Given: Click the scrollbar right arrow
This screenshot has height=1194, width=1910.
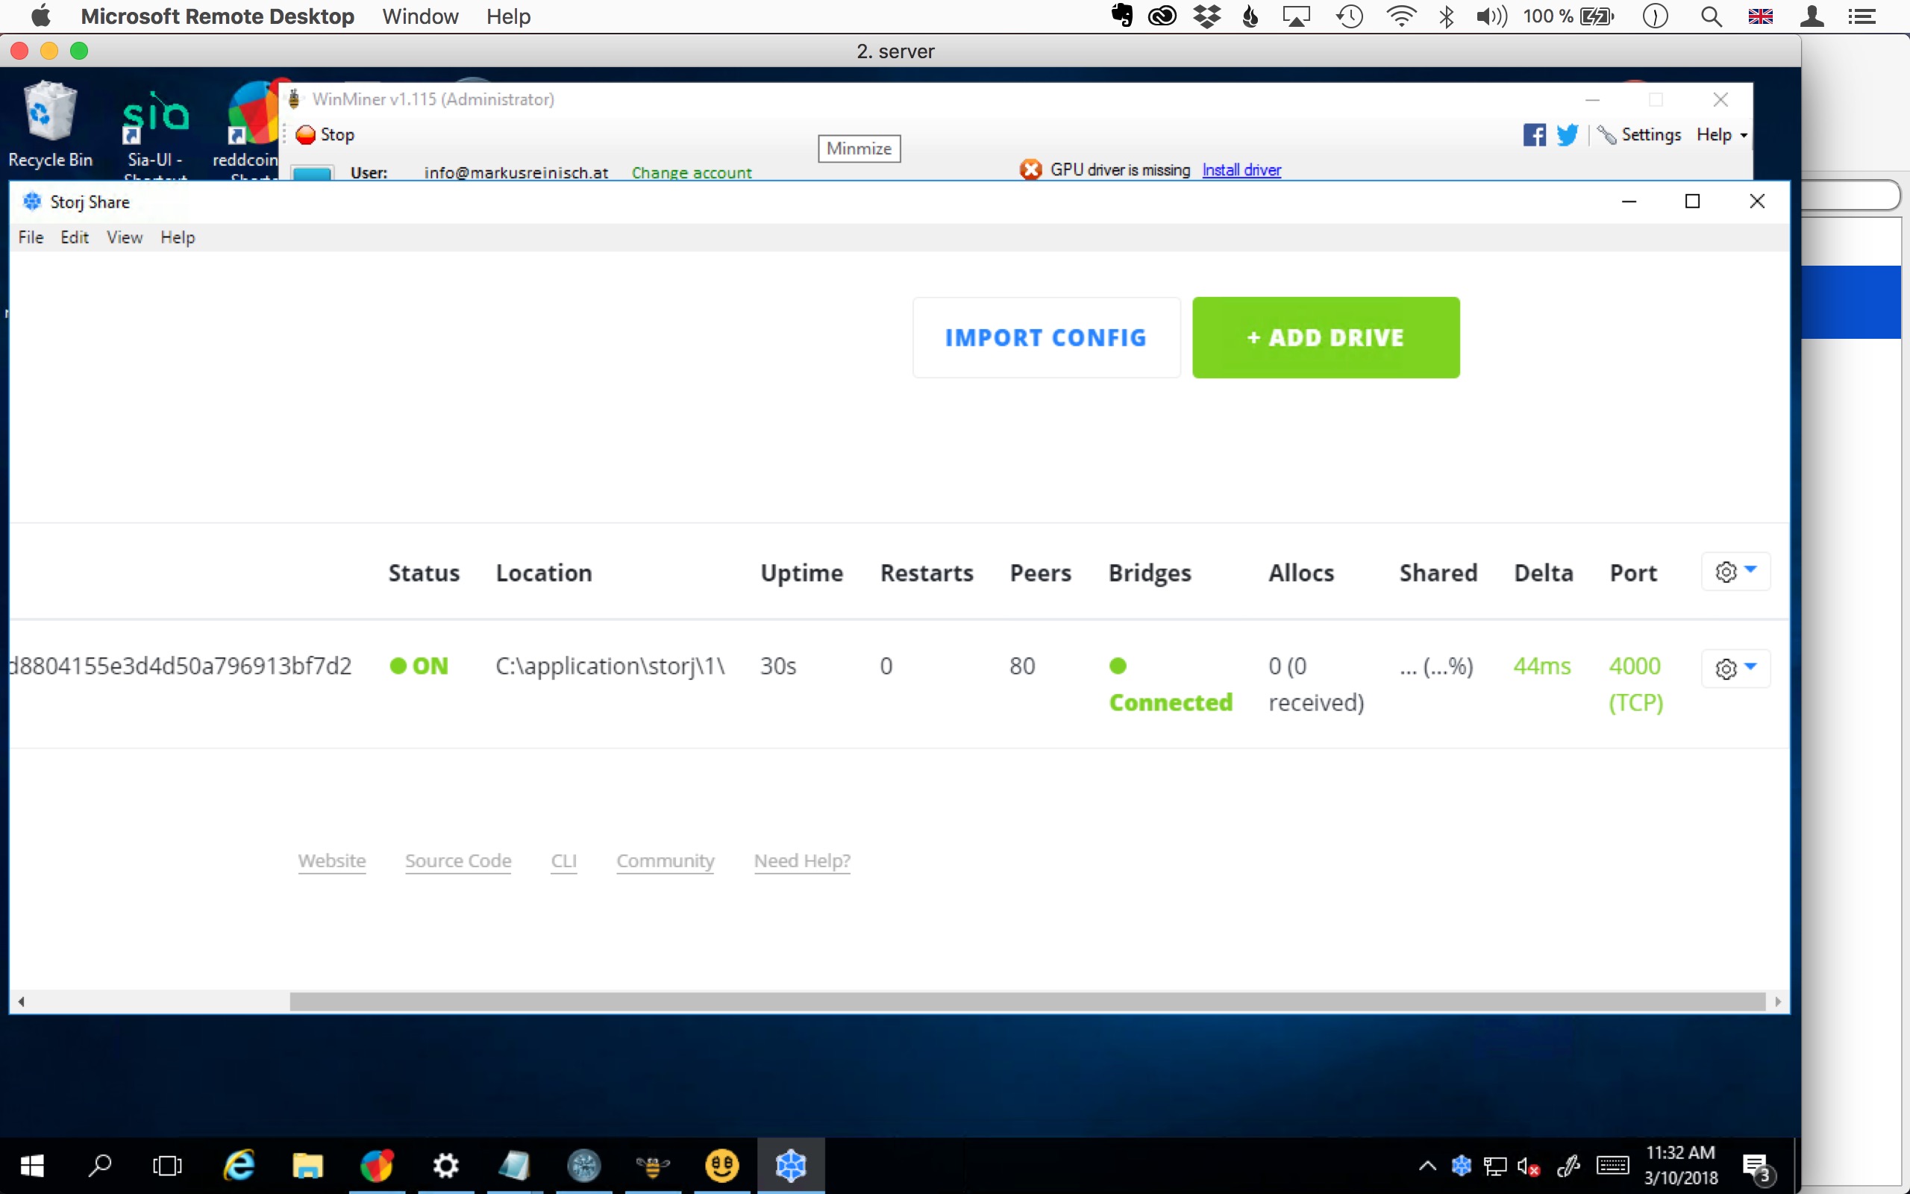Looking at the screenshot, I should tap(1777, 1001).
